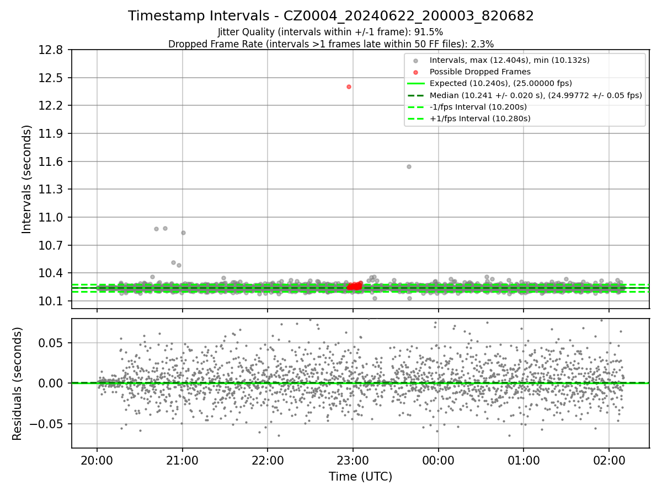The width and height of the screenshot is (662, 496).
Task: Select the 'Dropped Frame Rate' subtitle line
Action: click(x=331, y=44)
